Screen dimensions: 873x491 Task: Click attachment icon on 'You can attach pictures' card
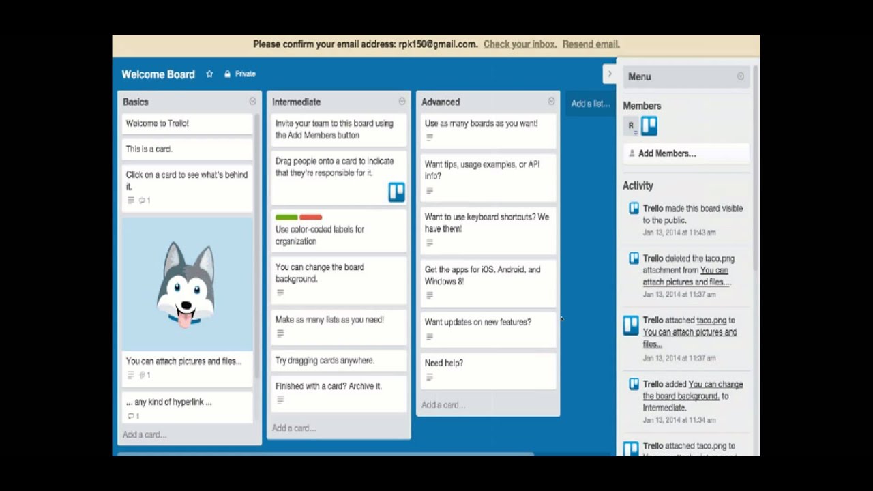[143, 375]
